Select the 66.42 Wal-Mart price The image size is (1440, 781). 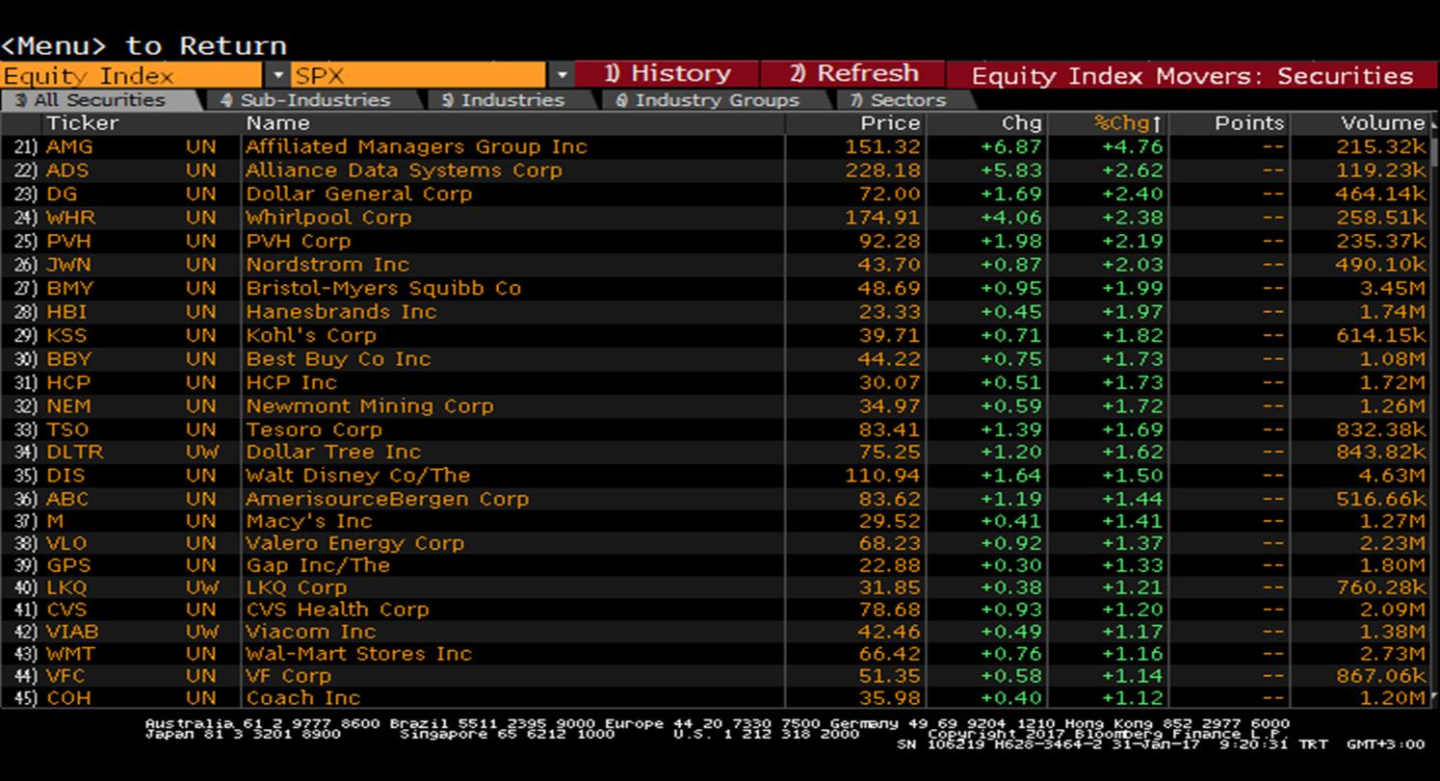click(889, 654)
